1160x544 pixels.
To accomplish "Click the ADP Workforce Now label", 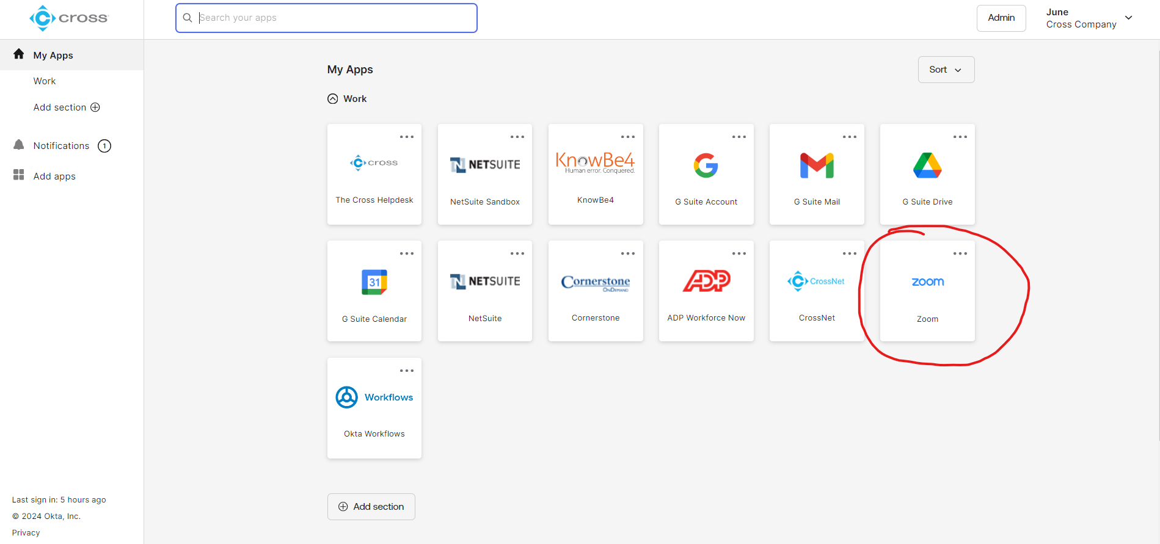I will click(706, 317).
